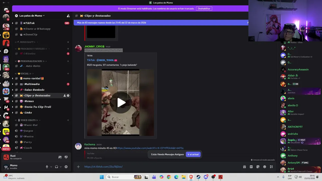Open the new messages bar since 21:45

point(161,23)
